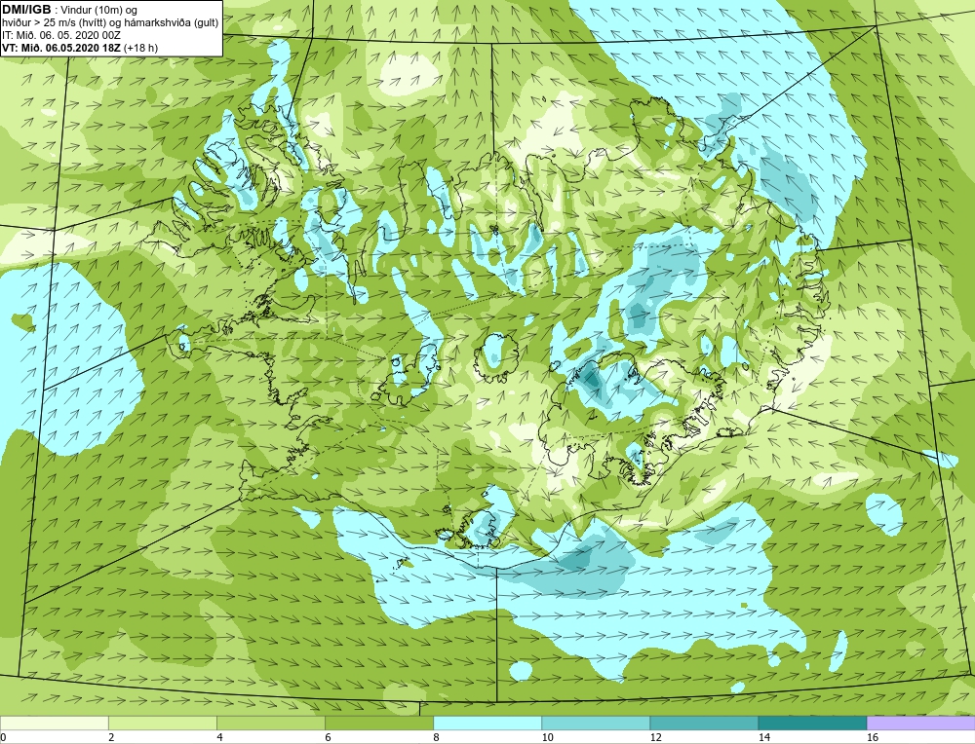Screen dimensions: 975x744
Task: Click the legend label '8'
Action: click(436, 737)
